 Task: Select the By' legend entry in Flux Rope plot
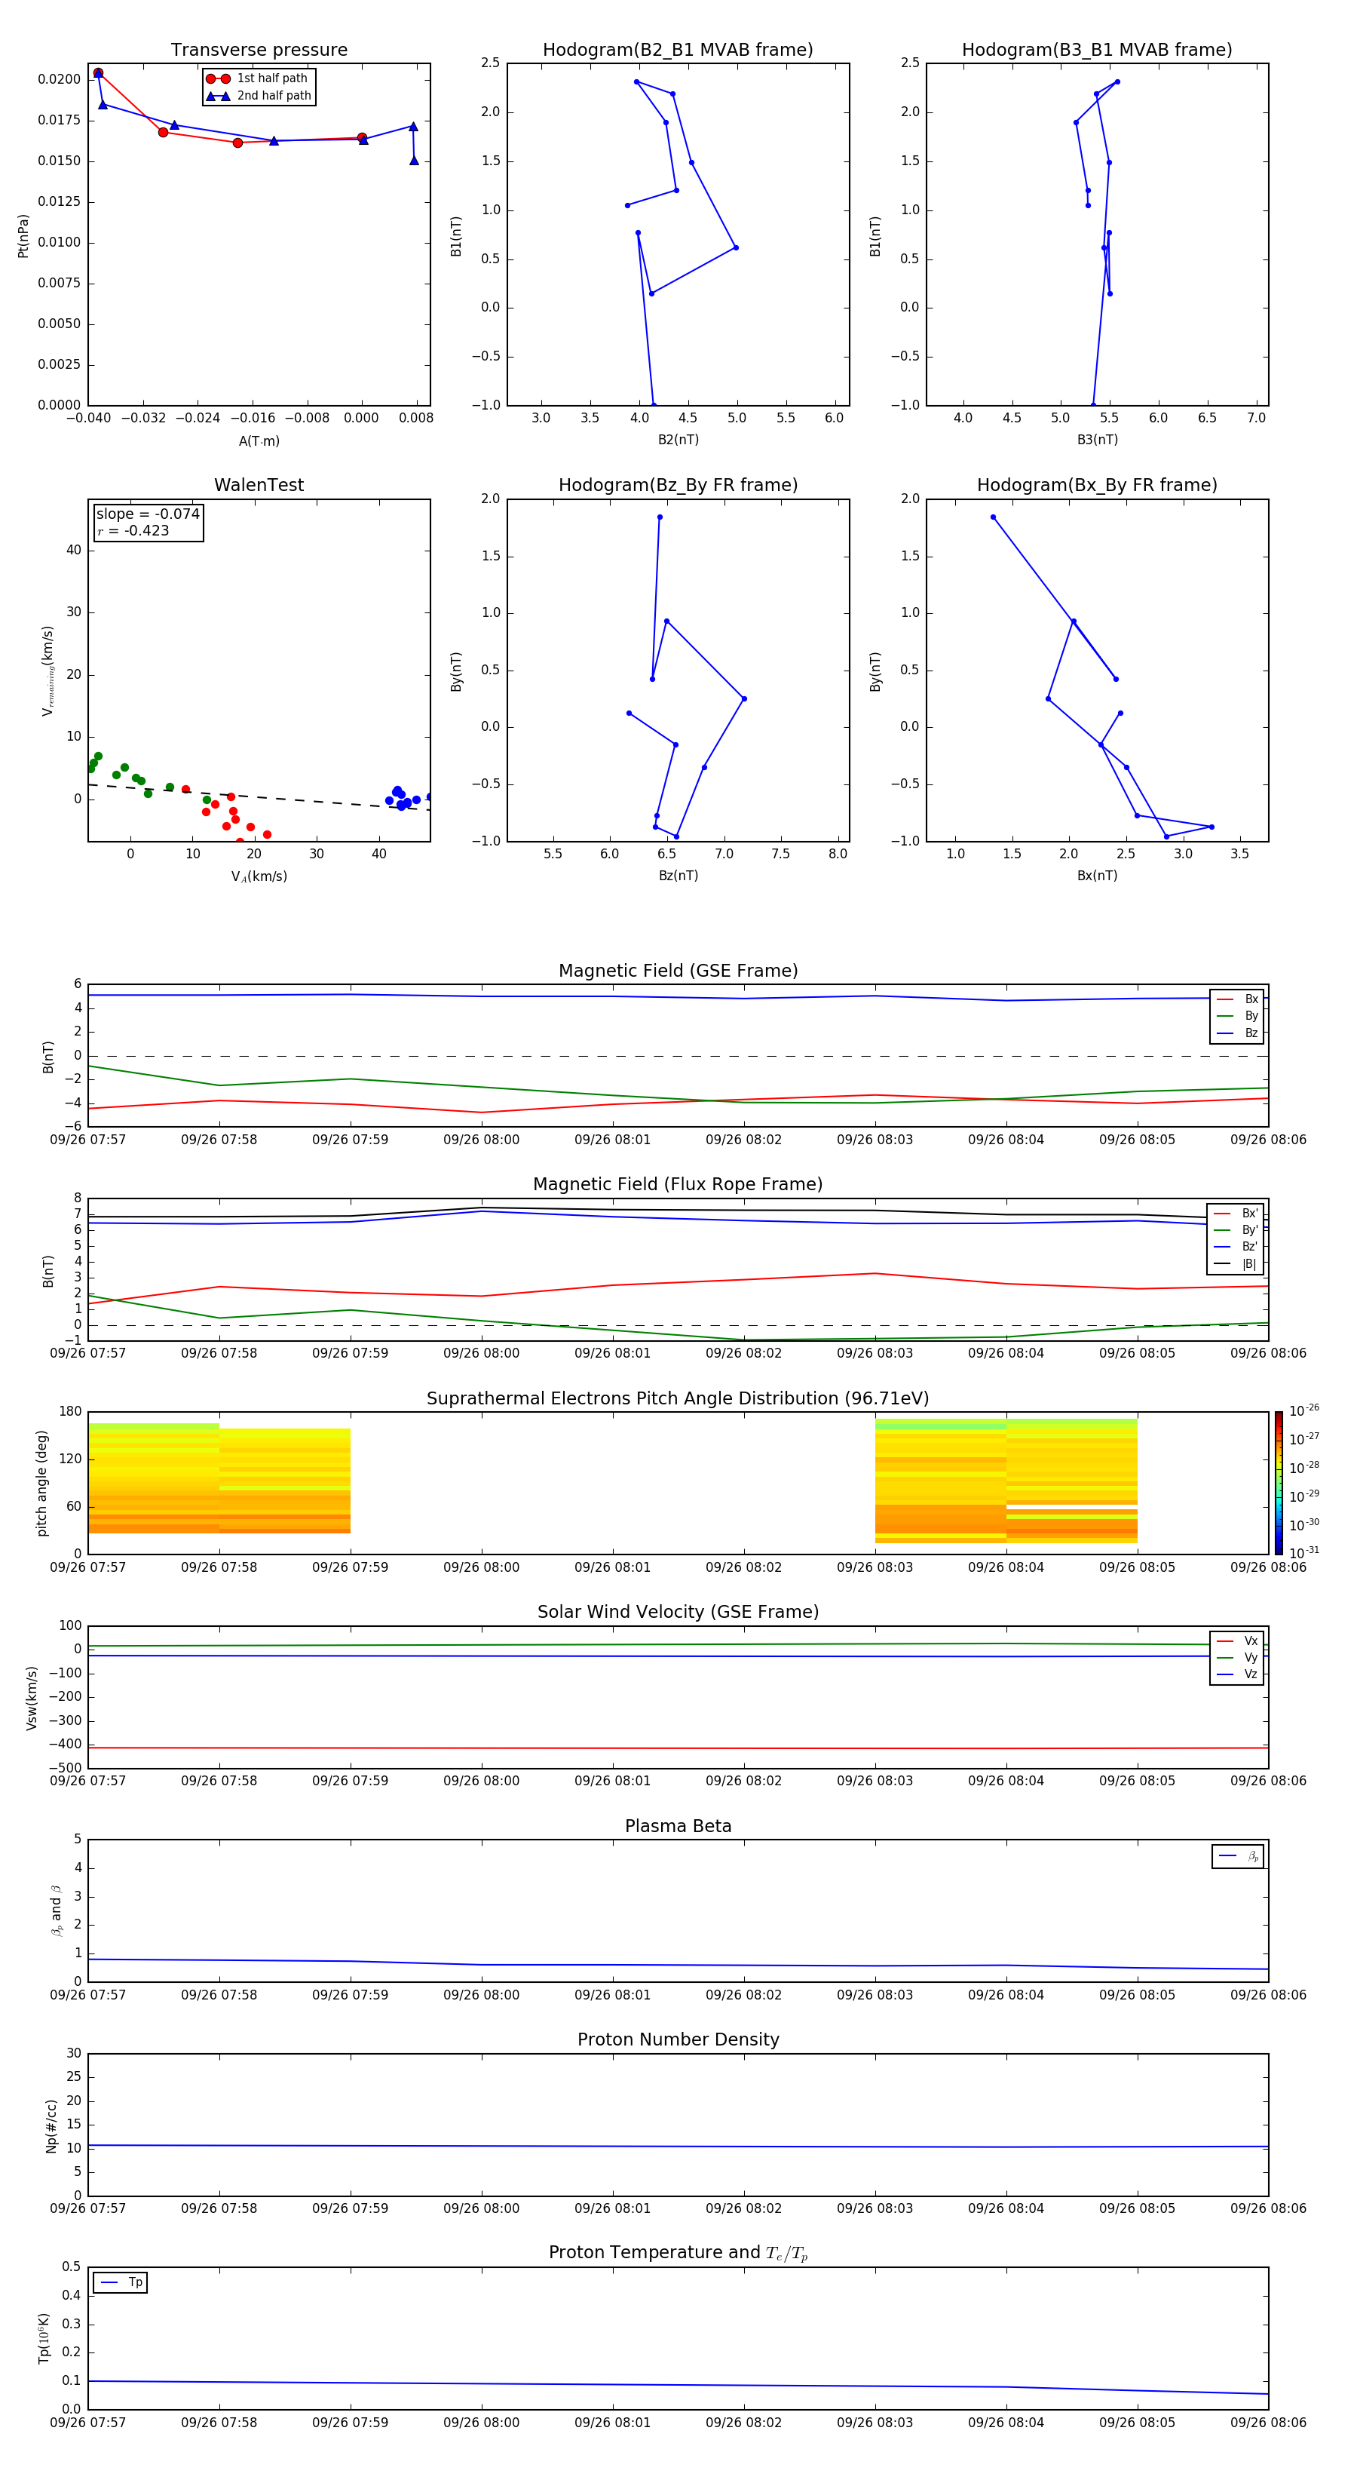(x=1236, y=1230)
